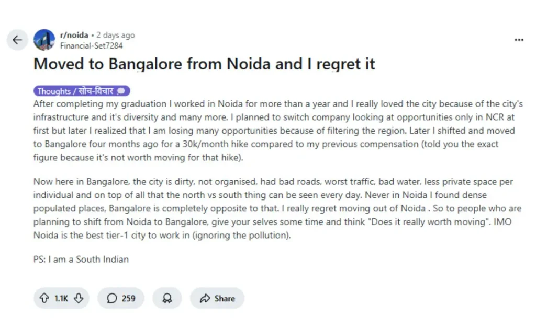The width and height of the screenshot is (536, 329).
Task: Click the back arrow button
Action: coord(17,40)
